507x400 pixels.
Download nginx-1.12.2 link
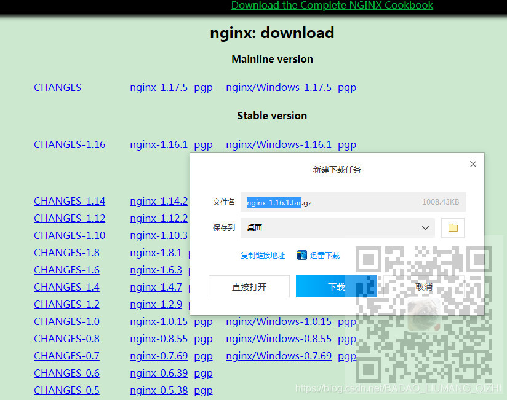[x=159, y=218]
